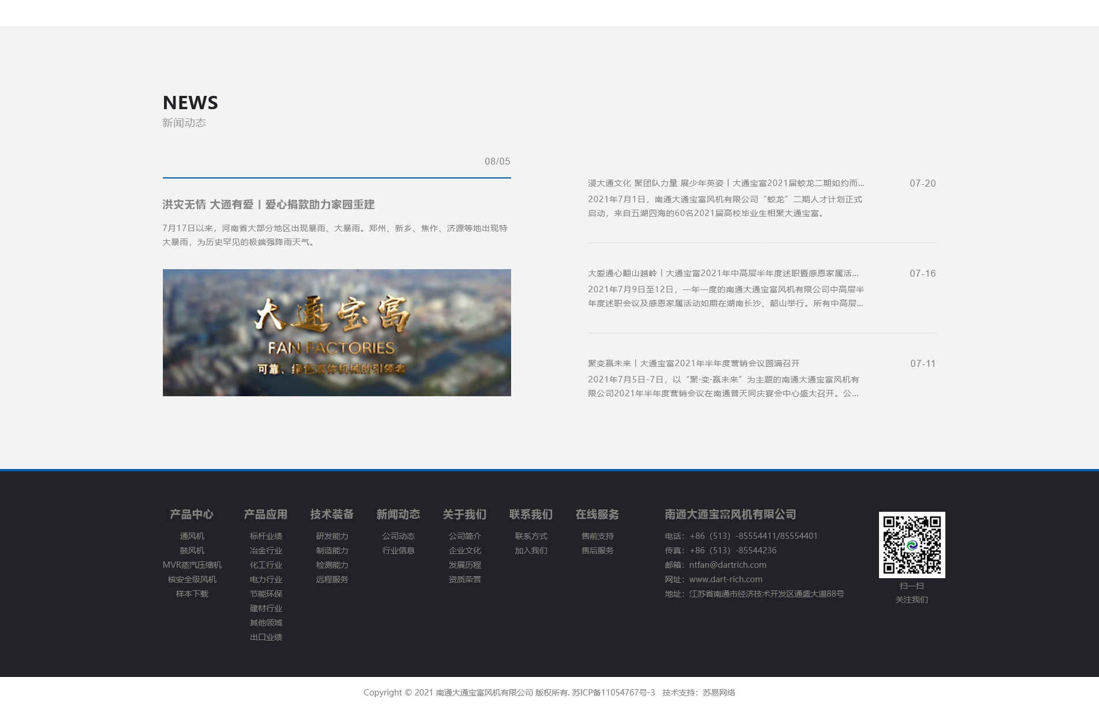This screenshot has height=707, width=1099.
Task: Open the 洪灾无情 大通有爱 featured news headline
Action: (269, 204)
